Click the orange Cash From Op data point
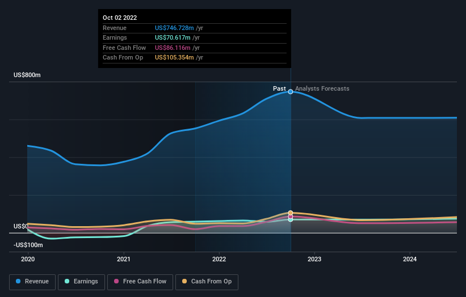 291,213
